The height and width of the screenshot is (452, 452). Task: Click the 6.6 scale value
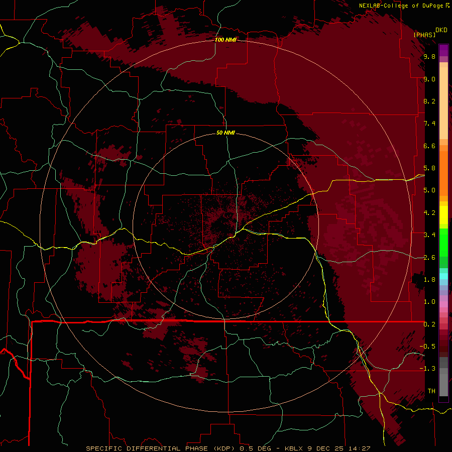(429, 146)
